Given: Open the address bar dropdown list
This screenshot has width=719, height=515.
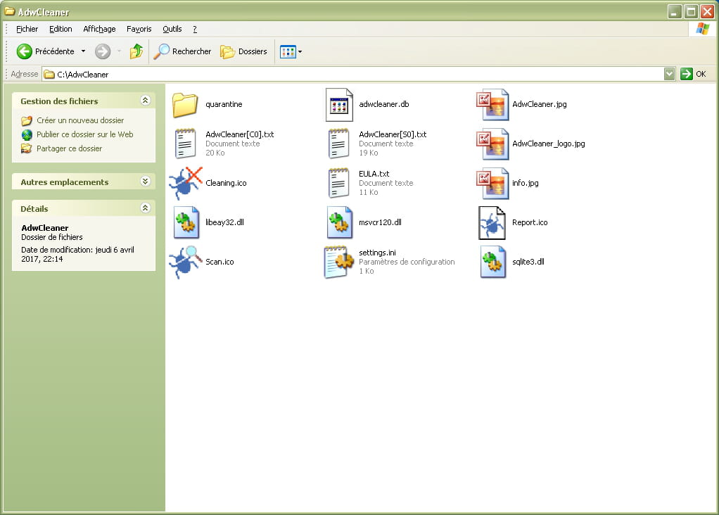Looking at the screenshot, I should click(x=669, y=74).
